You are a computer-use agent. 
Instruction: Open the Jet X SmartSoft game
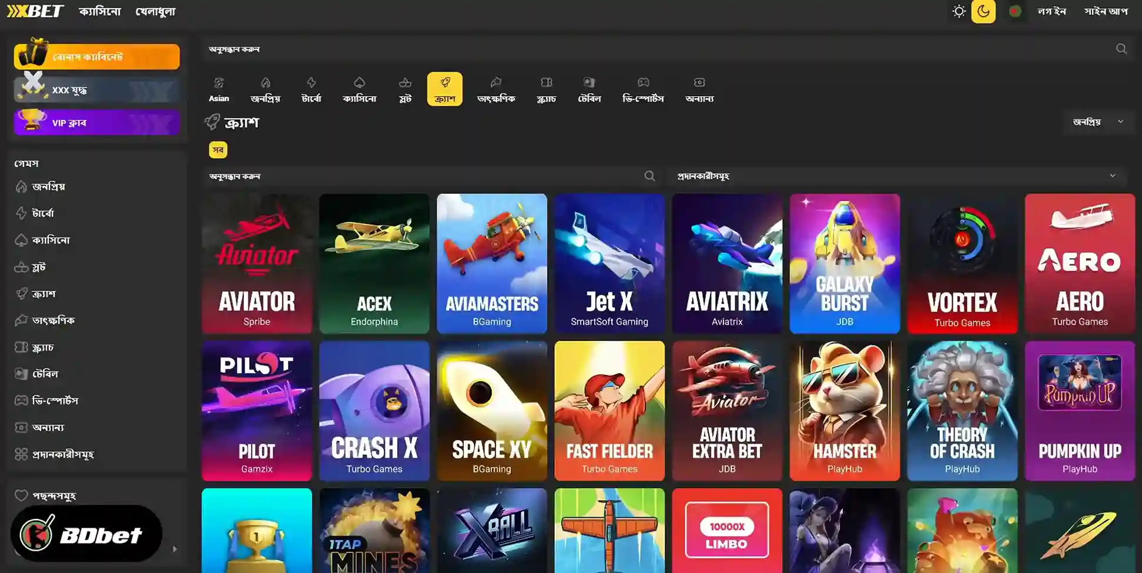point(609,263)
